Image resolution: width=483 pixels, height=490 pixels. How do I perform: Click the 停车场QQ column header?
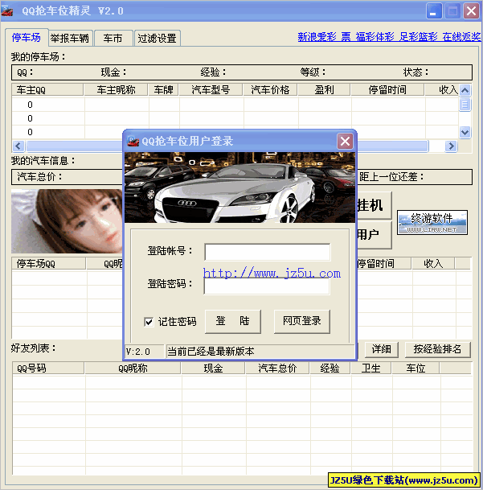[48, 264]
